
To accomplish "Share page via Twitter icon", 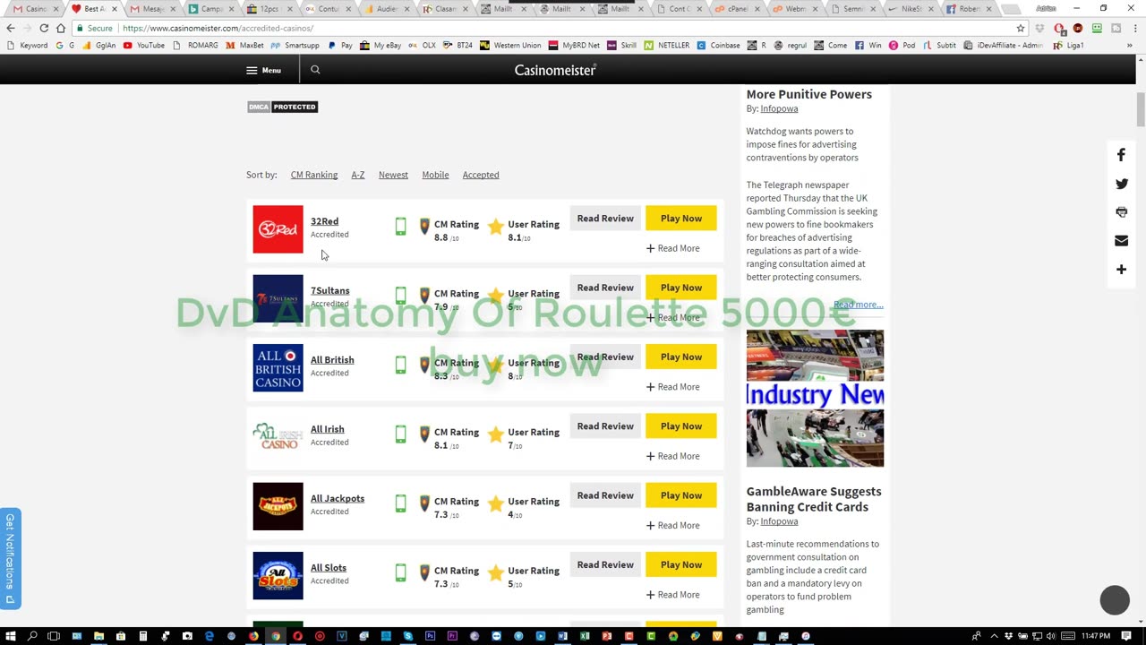I will (x=1121, y=184).
